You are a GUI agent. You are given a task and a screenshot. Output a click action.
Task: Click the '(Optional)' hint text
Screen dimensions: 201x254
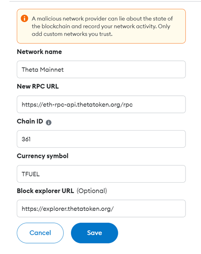(x=91, y=191)
